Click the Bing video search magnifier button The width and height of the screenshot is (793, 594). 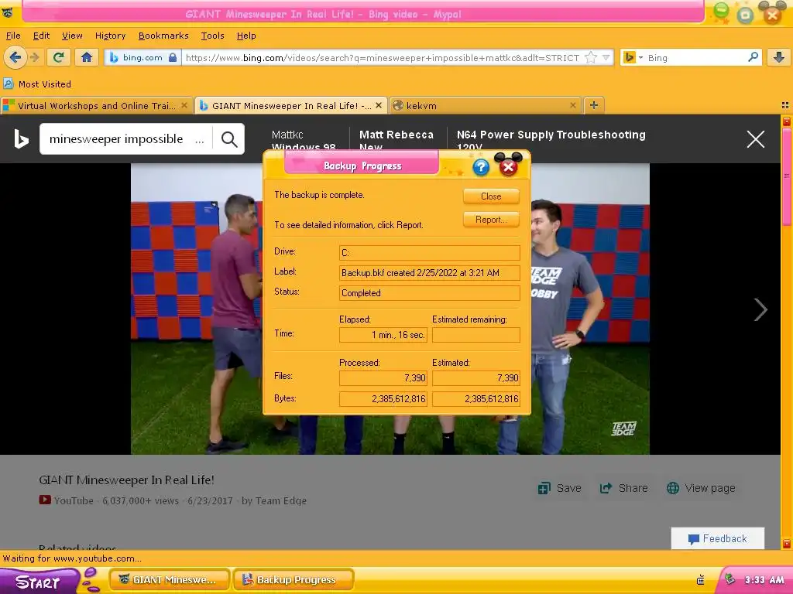click(x=229, y=139)
